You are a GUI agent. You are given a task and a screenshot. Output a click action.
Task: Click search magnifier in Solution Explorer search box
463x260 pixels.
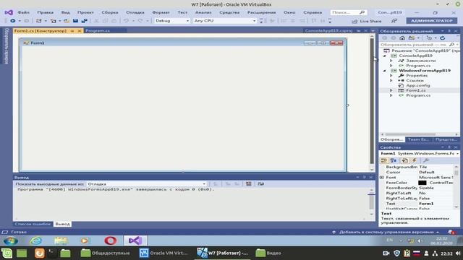(451, 45)
